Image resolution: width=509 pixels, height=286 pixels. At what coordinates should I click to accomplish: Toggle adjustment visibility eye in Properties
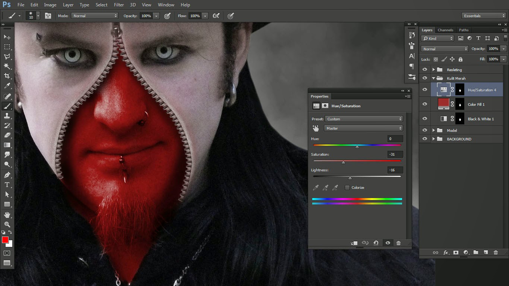click(388, 243)
